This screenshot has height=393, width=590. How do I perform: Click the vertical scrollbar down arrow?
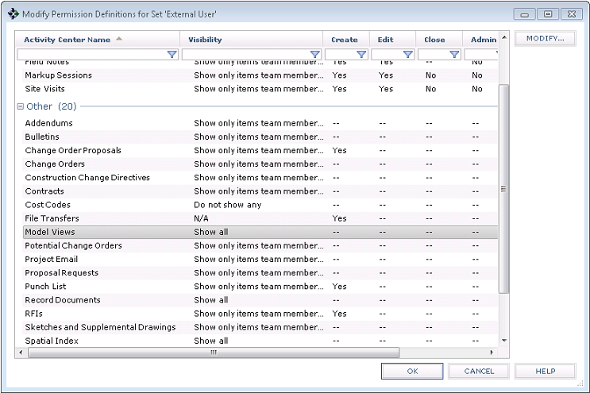[503, 341]
